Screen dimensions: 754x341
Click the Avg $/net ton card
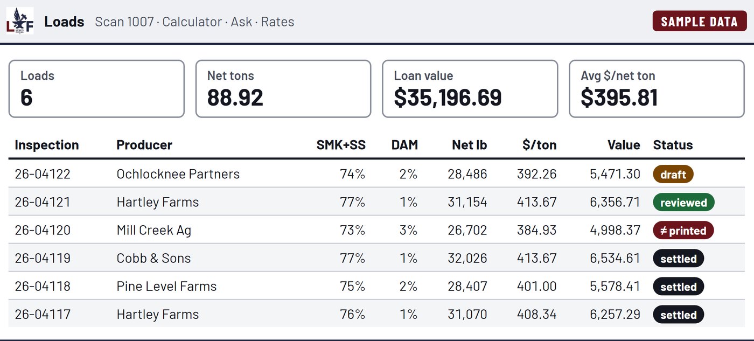pos(657,89)
